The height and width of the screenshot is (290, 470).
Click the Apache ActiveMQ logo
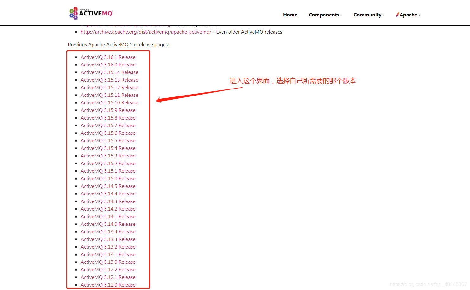tap(91, 13)
